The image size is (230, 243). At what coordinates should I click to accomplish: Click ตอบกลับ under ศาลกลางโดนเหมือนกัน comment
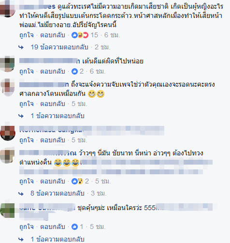(x=53, y=104)
